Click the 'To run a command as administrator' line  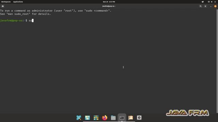(x=56, y=11)
